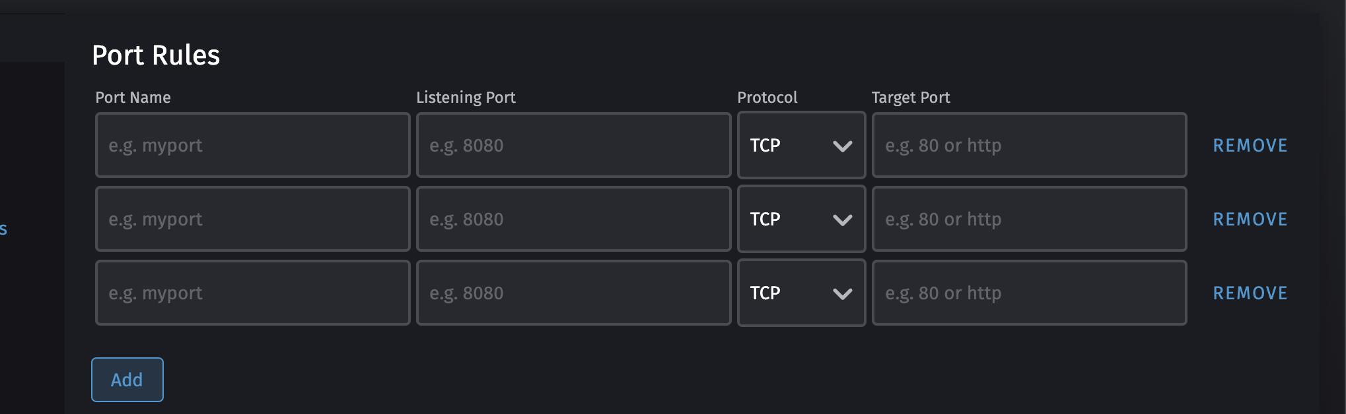Click the Port Rules heading
This screenshot has height=414, width=1346.
click(156, 55)
